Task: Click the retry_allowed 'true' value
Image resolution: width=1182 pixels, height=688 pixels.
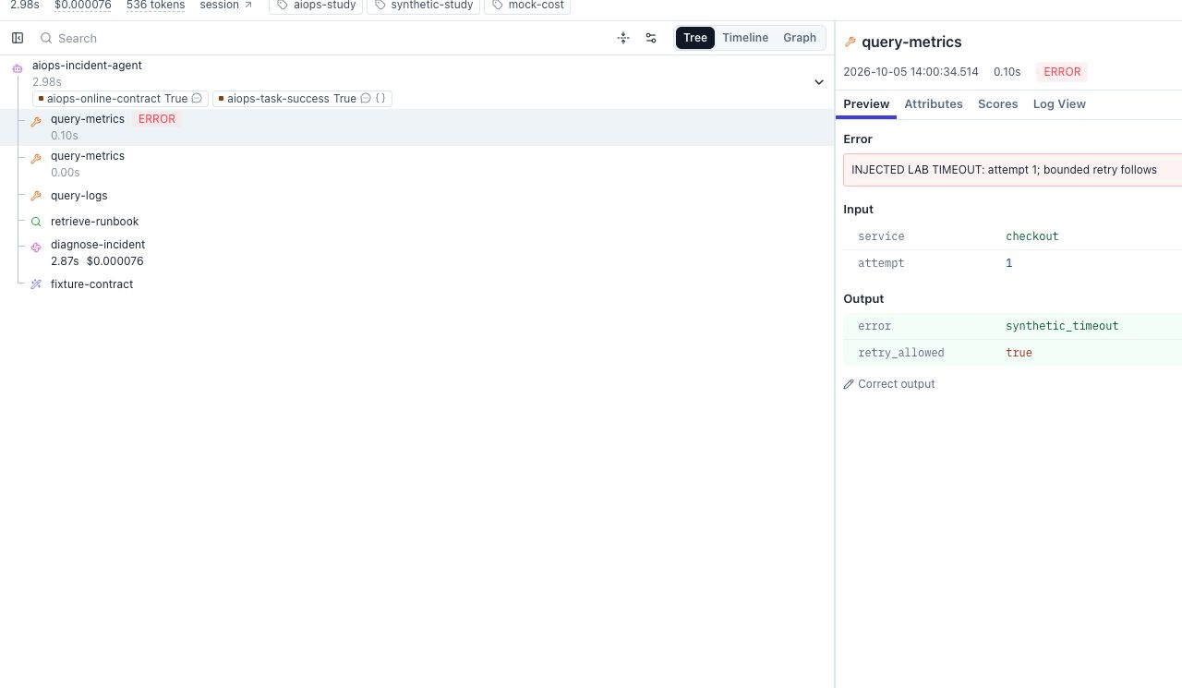Action: pos(1019,353)
